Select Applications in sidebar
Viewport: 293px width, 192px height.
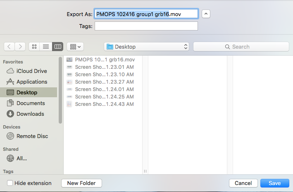29,82
